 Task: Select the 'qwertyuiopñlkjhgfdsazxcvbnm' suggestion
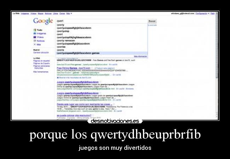pyautogui.click(x=102, y=37)
